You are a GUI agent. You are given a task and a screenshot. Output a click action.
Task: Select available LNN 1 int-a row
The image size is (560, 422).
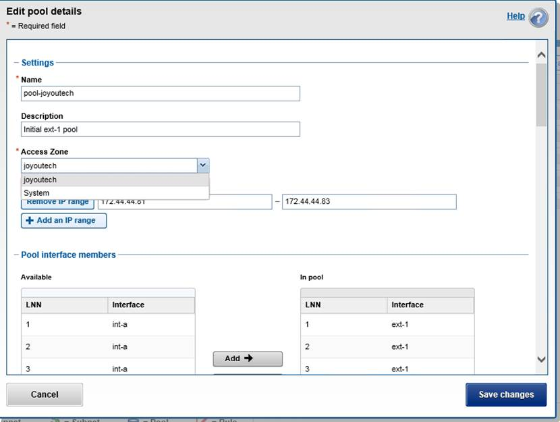108,325
